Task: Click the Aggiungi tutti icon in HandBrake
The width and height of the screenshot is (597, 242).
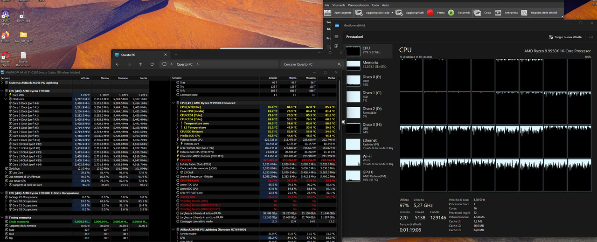Action: [400, 13]
